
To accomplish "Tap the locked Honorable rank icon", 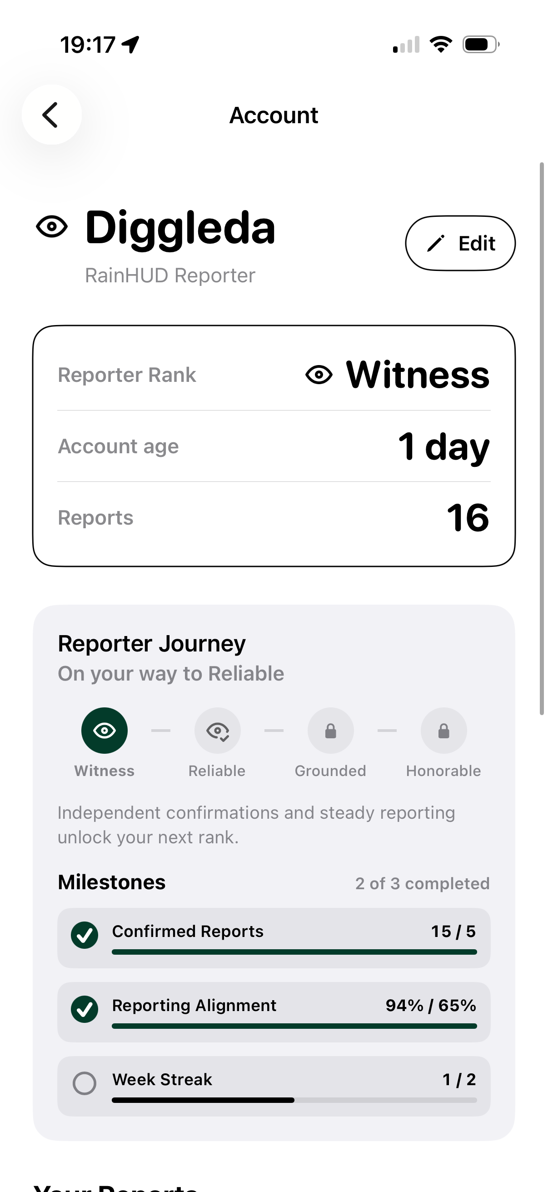I will [443, 731].
